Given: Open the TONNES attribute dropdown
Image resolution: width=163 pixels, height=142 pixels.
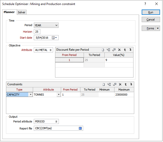Looking at the screenshot, I should pyautogui.click(x=59, y=95).
